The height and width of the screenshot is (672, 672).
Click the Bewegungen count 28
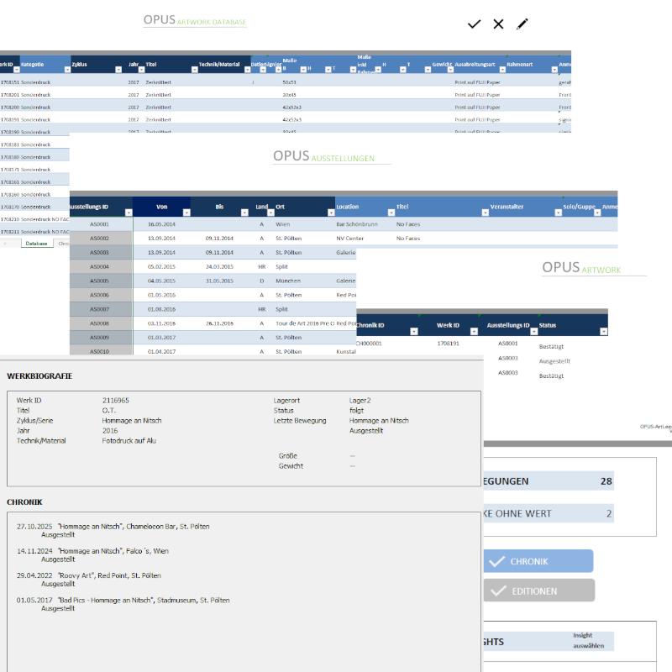click(x=606, y=480)
